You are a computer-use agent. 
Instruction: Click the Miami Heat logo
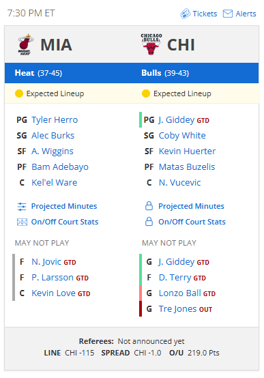coord(25,44)
